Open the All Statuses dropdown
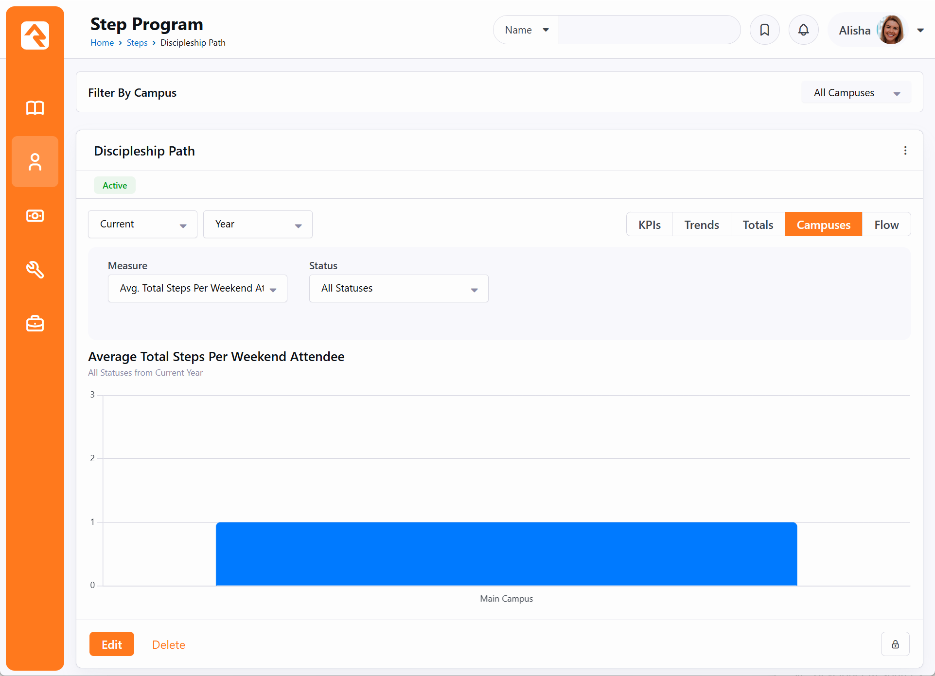Image resolution: width=935 pixels, height=676 pixels. click(x=399, y=289)
